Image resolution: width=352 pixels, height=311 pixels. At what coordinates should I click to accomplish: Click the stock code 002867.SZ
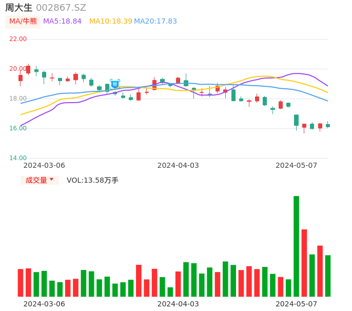pos(61,8)
